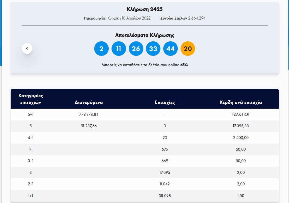Click the 'Κατηγορίες επιτυχιών' column header
The image size is (289, 203).
point(31,99)
